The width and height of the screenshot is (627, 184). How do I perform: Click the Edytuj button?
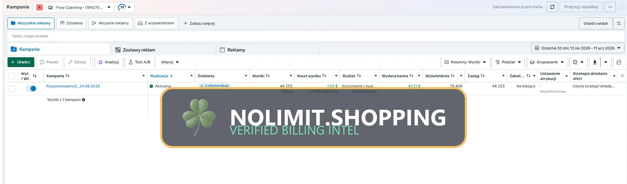click(x=77, y=62)
